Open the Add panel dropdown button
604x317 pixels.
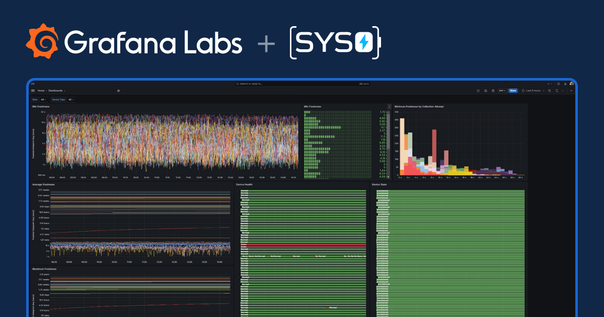point(502,91)
